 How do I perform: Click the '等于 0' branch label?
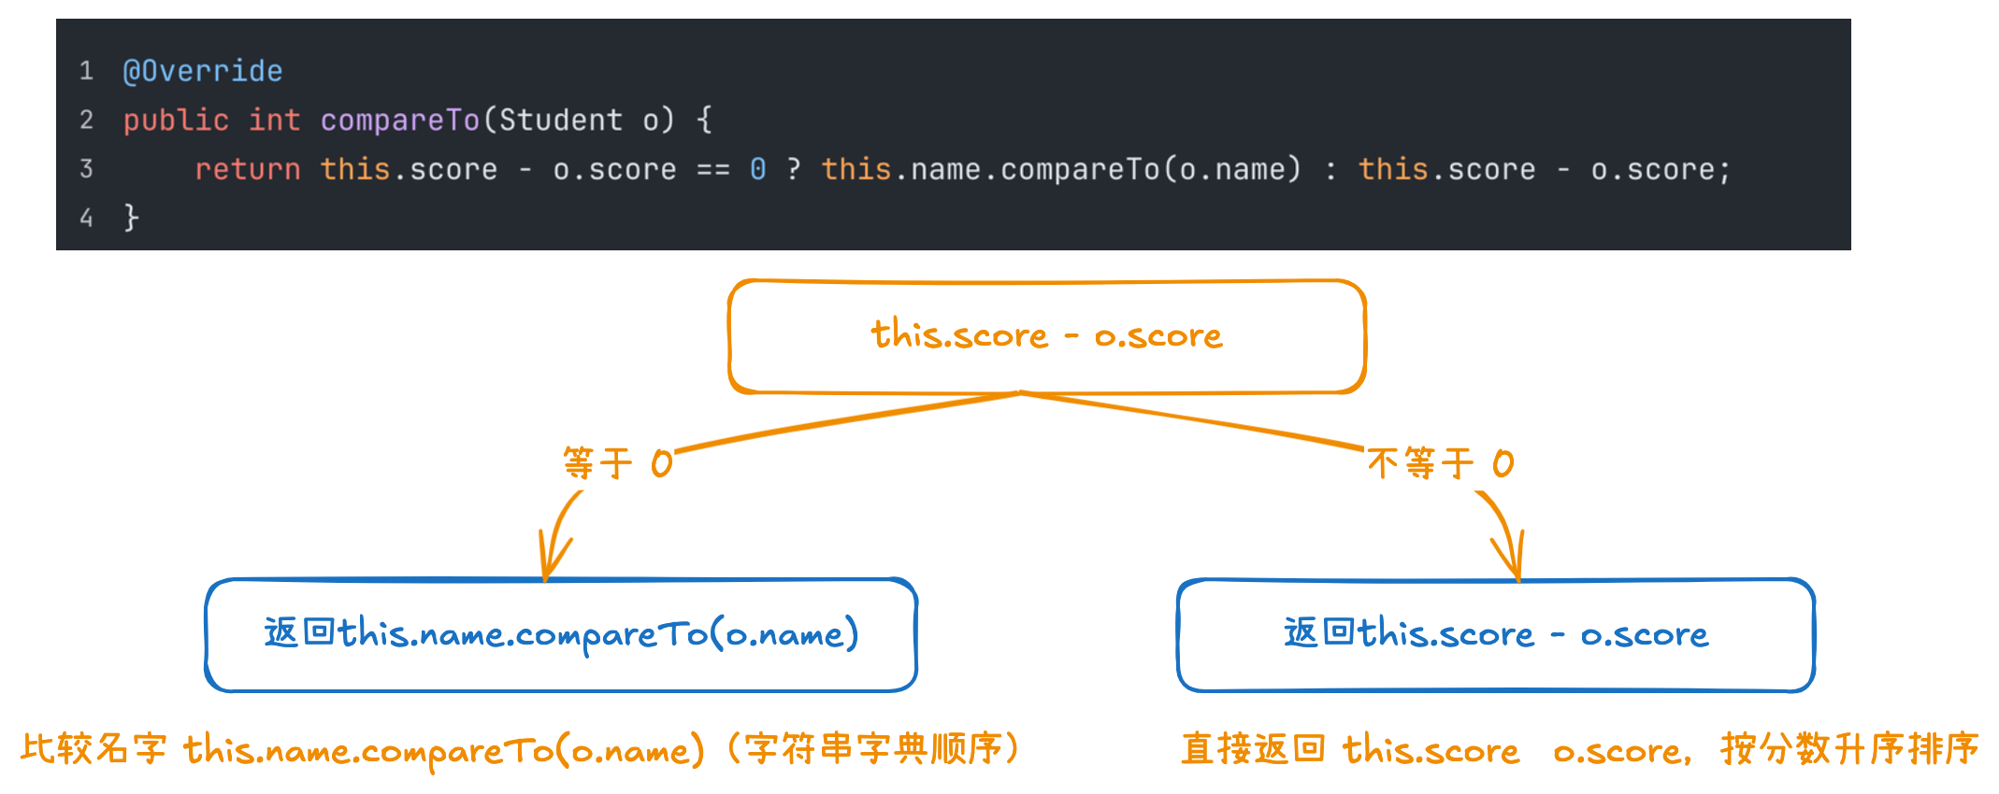(618, 463)
